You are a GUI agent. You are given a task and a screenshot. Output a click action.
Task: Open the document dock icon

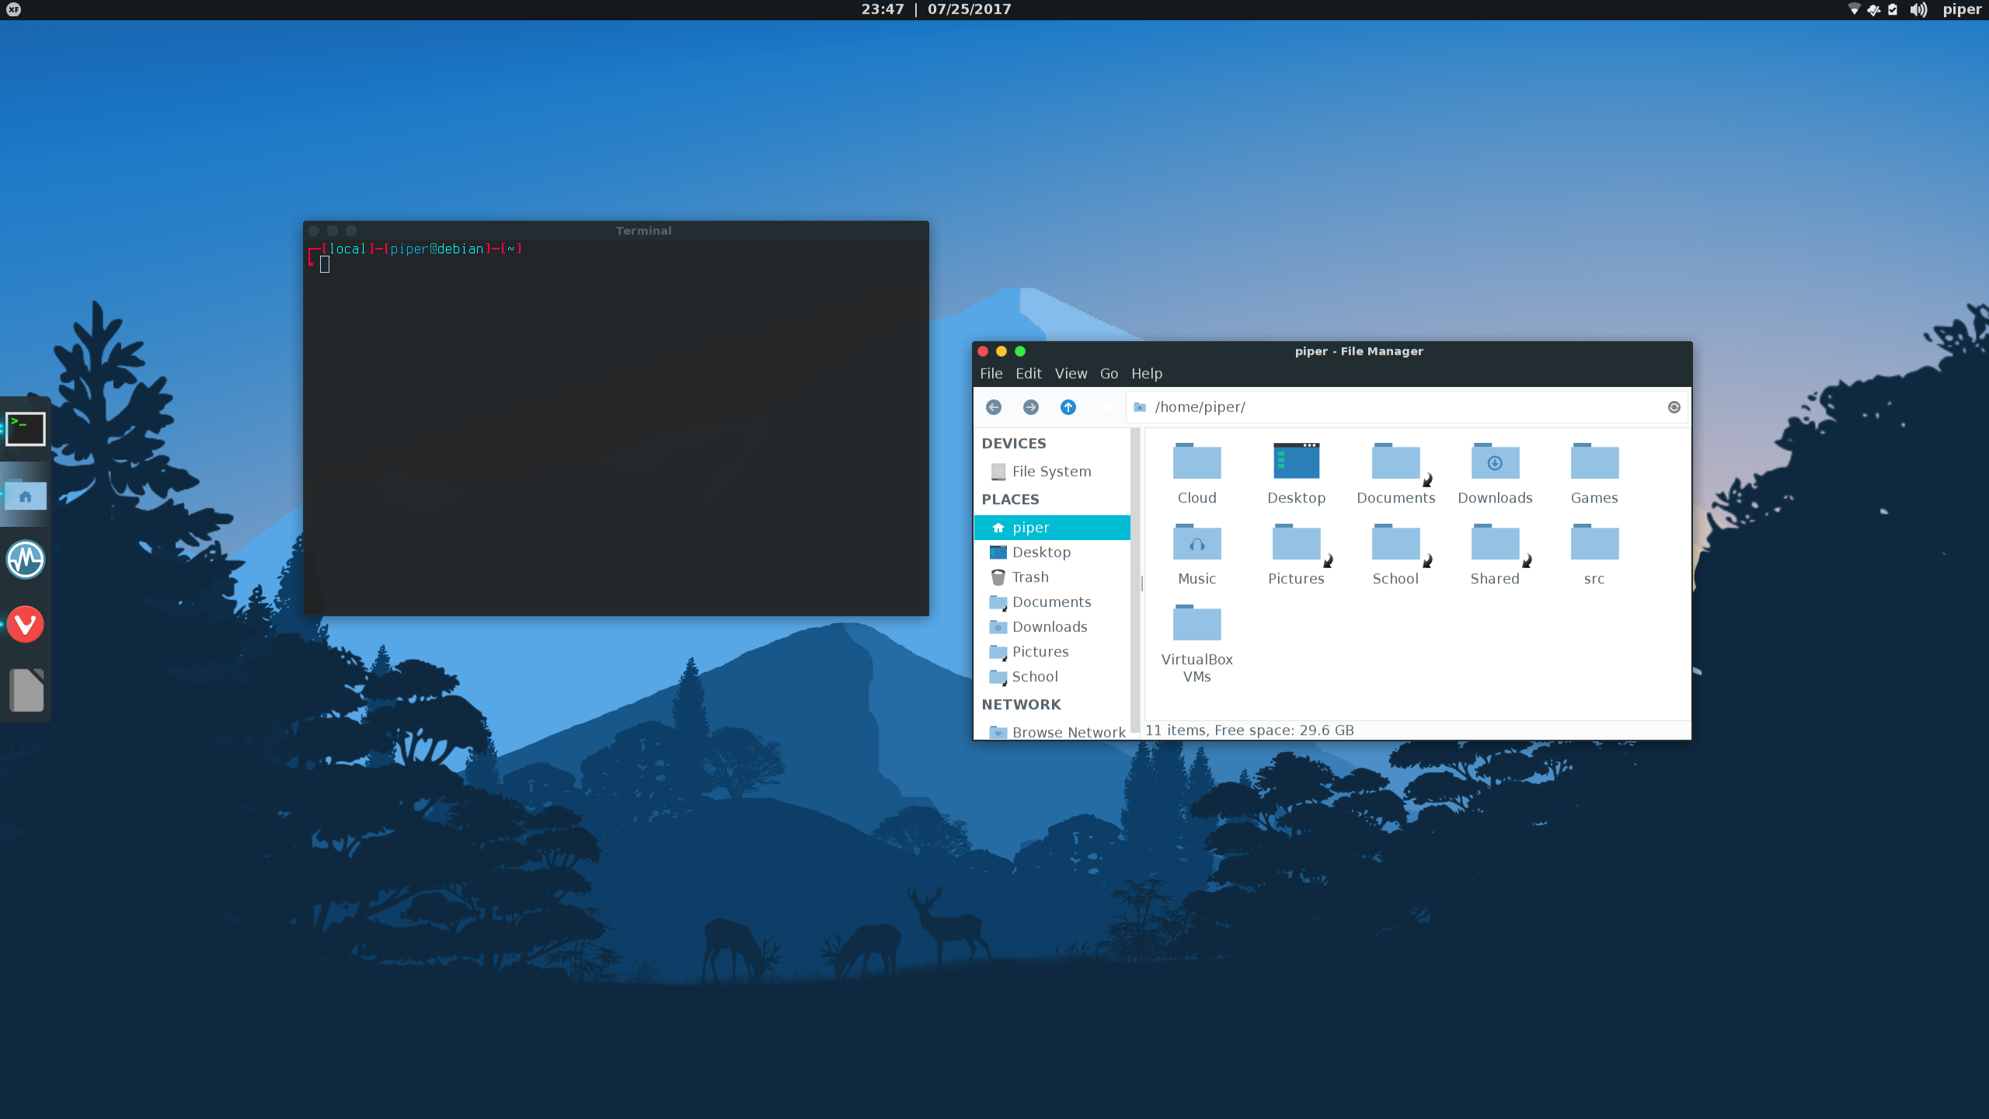coord(26,690)
